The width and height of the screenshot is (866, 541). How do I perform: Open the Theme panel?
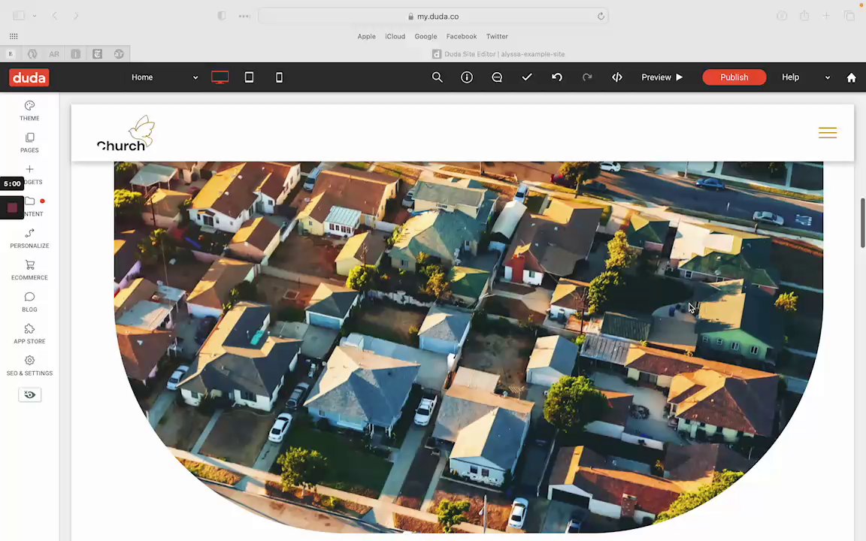29,110
